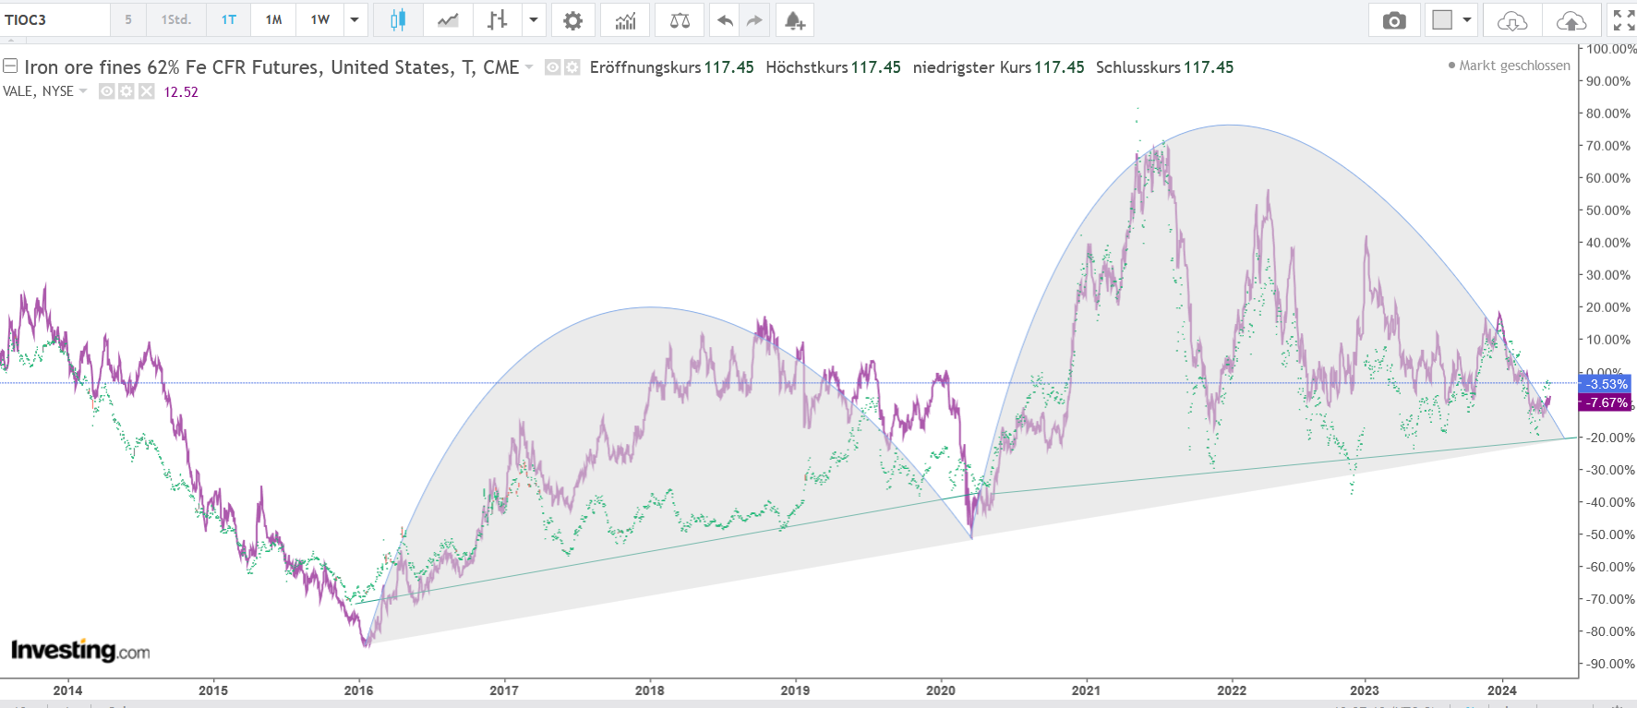Open the VALE, NYSE legend dropdown arrow
This screenshot has height=708, width=1637.
point(83,91)
